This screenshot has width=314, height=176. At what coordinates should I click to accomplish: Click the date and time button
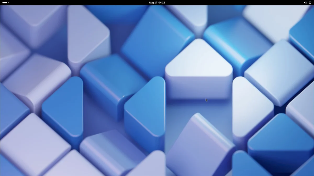tap(157, 3)
